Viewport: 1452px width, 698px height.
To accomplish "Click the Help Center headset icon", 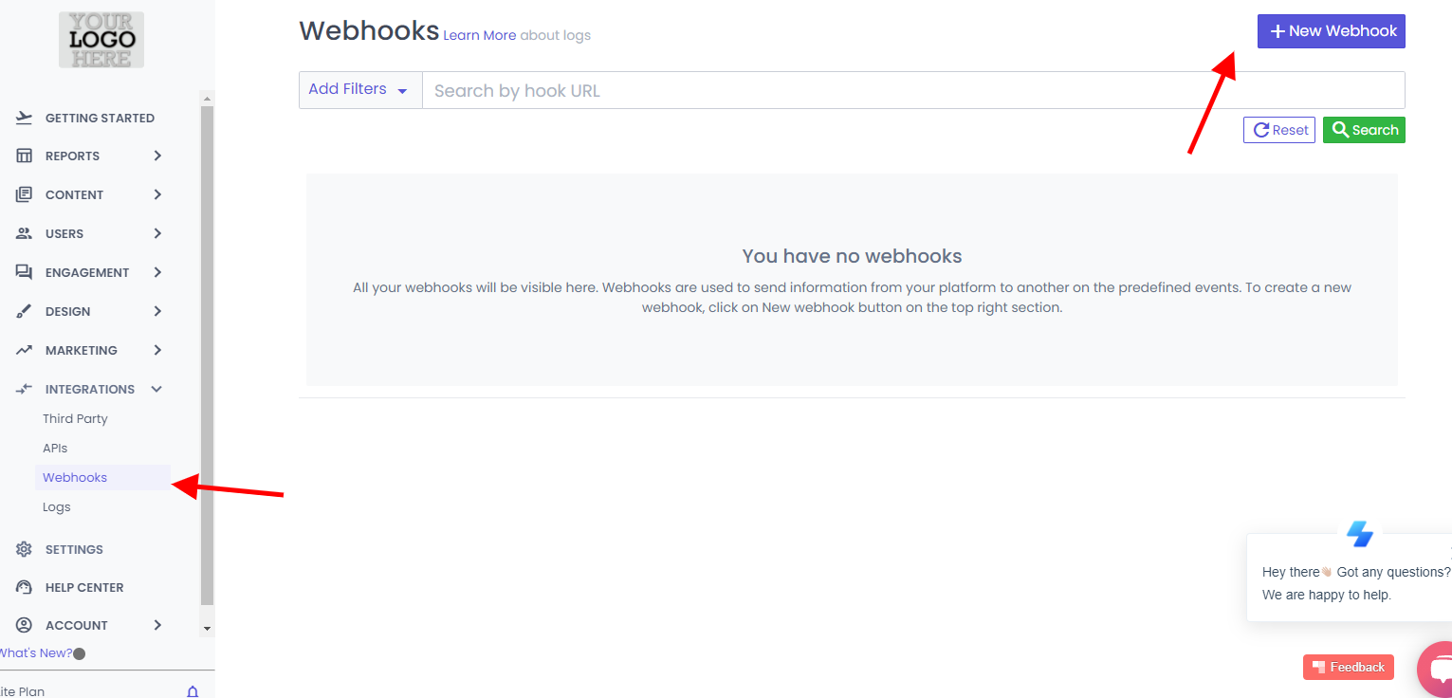I will coord(25,587).
